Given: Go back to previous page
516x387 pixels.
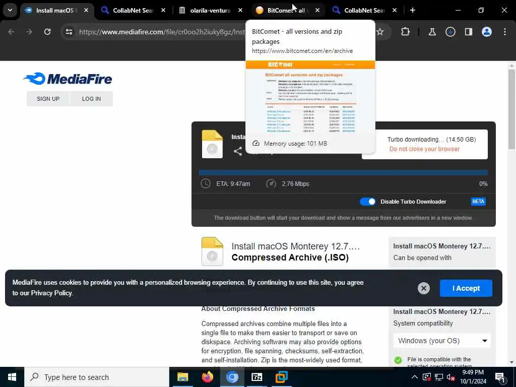Looking at the screenshot, I should pos(11,32).
